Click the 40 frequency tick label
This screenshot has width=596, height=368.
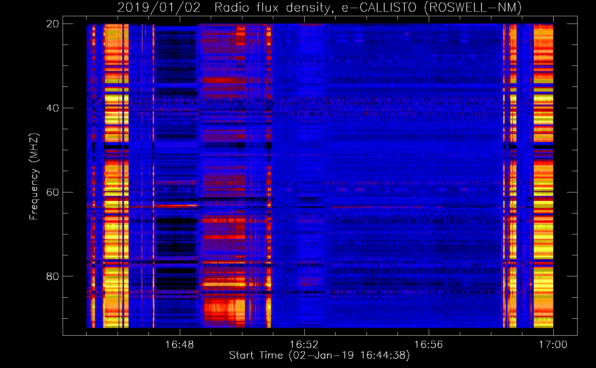(52, 108)
